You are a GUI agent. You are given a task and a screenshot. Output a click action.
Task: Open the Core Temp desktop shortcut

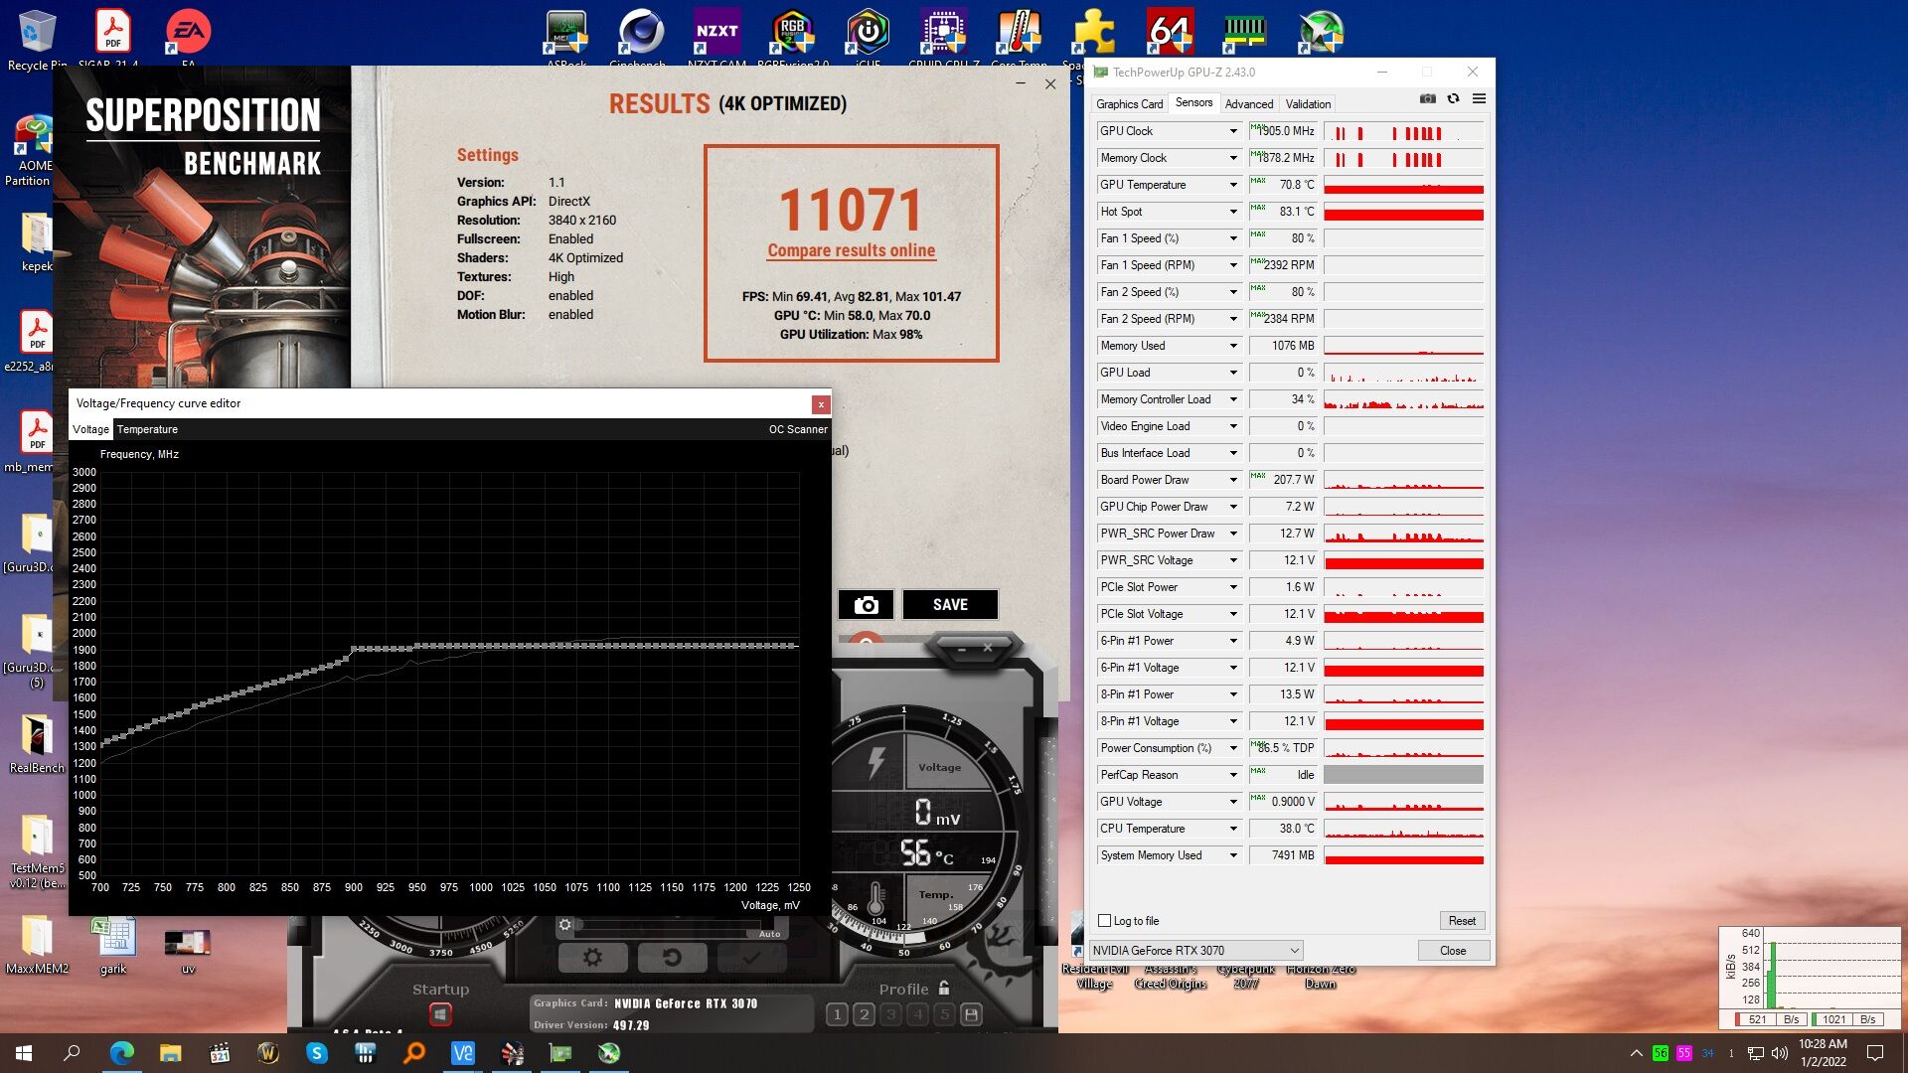1019,38
